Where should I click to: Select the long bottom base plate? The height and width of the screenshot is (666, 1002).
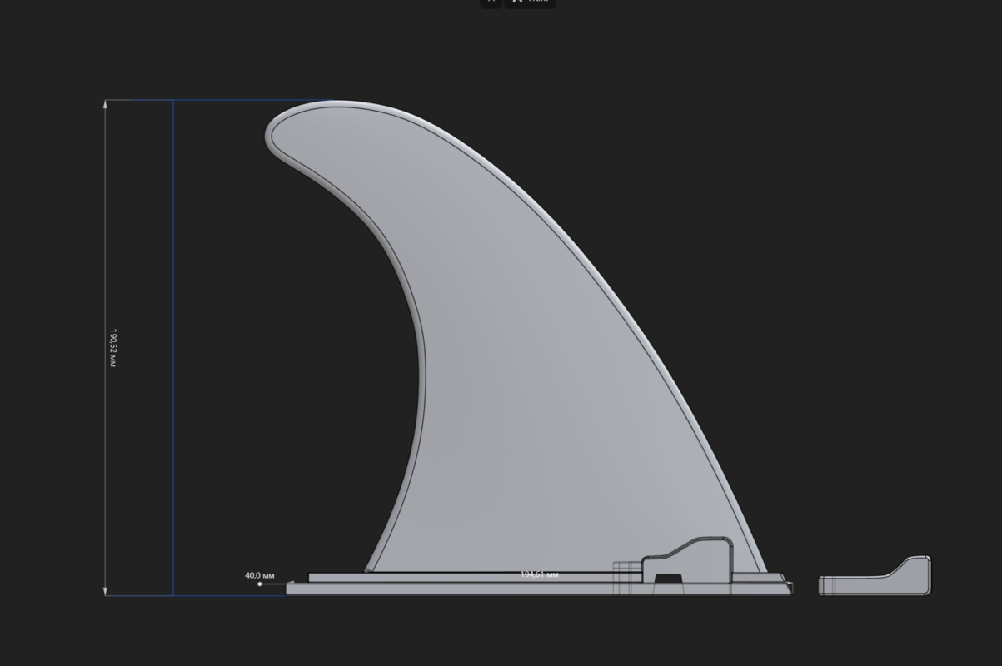coord(538,589)
